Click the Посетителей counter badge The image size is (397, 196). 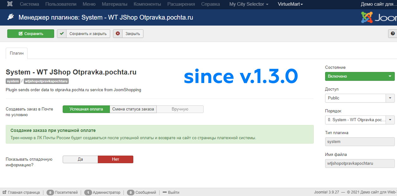coord(50,192)
